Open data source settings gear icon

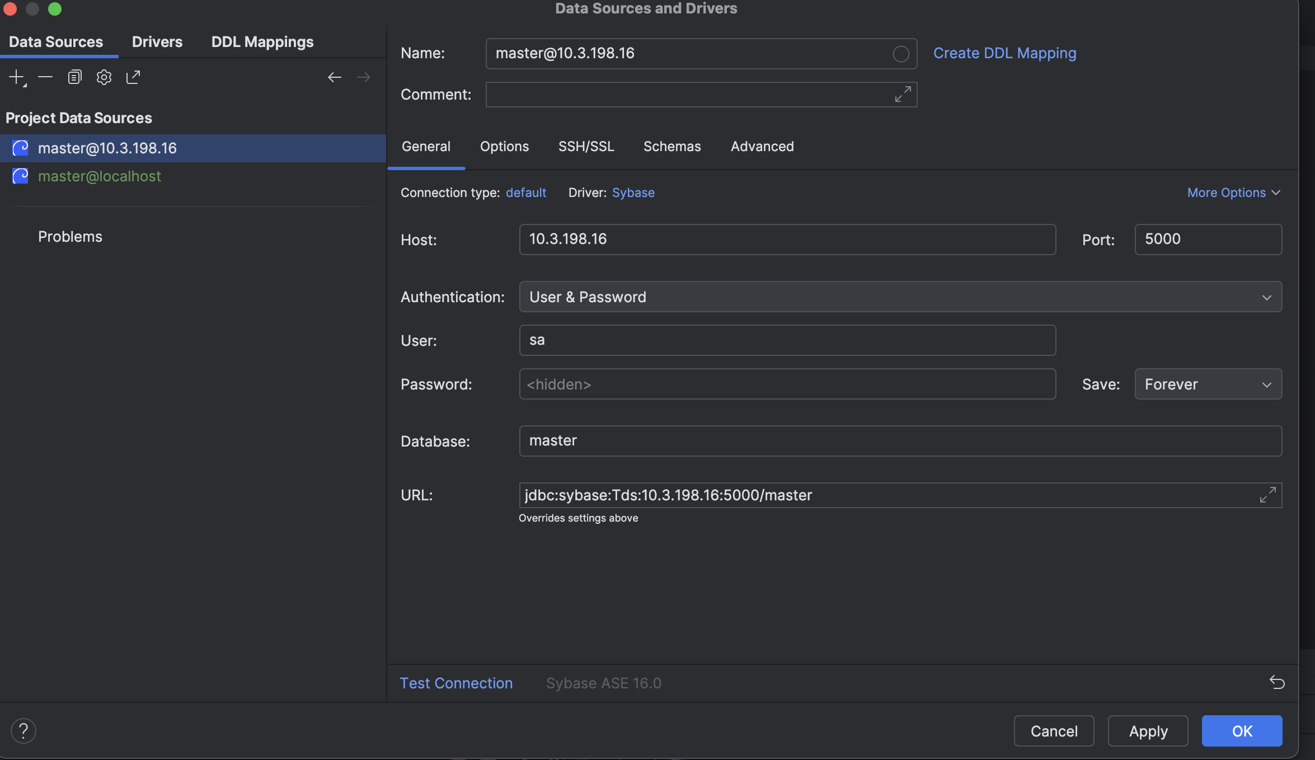coord(104,77)
